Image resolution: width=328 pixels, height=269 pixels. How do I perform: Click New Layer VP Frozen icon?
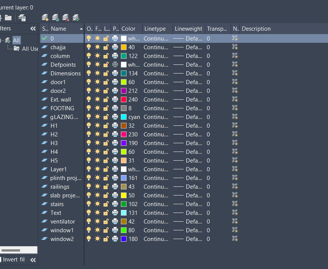(x=55, y=18)
